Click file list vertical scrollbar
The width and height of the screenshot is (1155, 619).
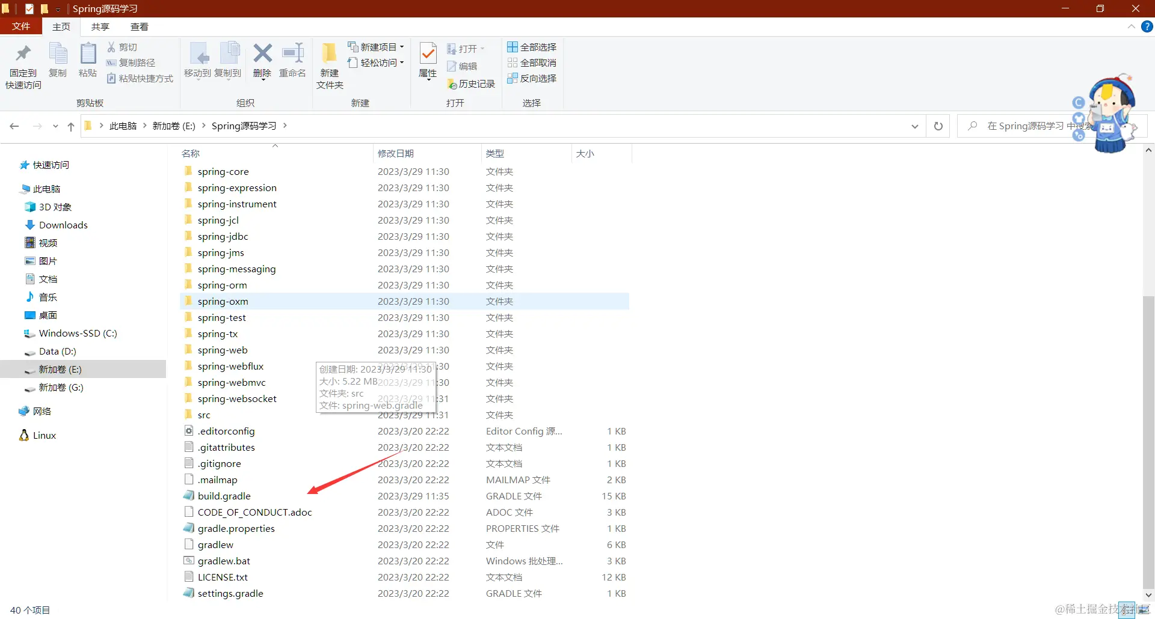[1148, 442]
